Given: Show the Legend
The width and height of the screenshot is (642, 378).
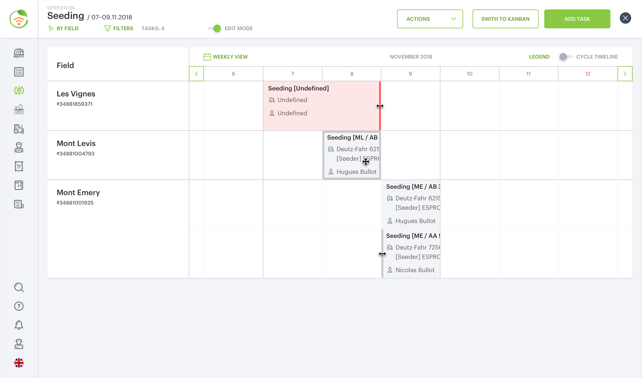Looking at the screenshot, I should (x=539, y=57).
